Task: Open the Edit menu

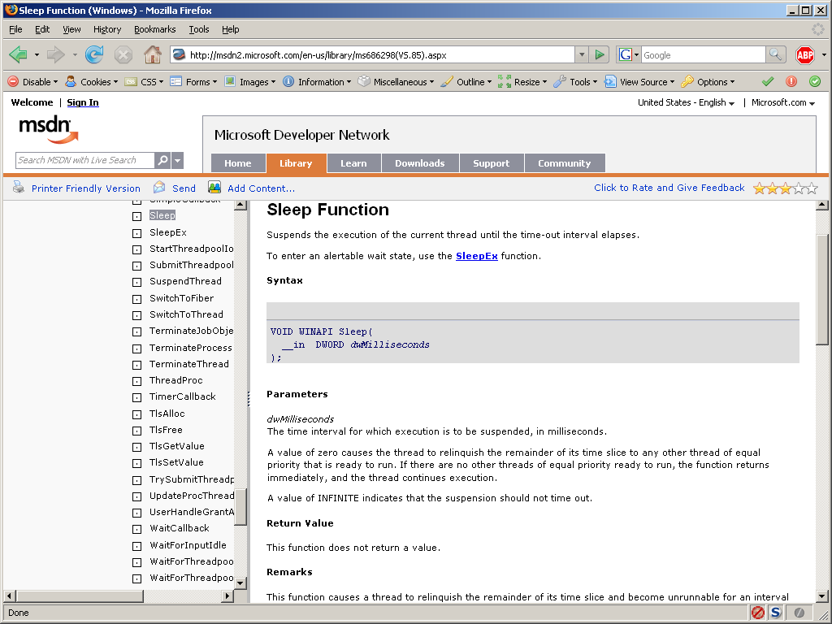Action: pyautogui.click(x=42, y=29)
